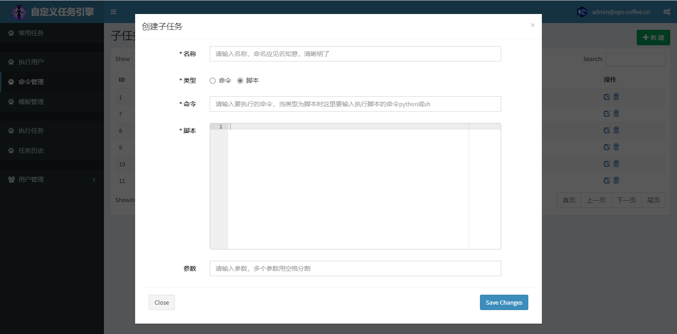Screen dimensions: 677x334
Task: Click the Close button in dialog footer
Action: pyautogui.click(x=161, y=302)
